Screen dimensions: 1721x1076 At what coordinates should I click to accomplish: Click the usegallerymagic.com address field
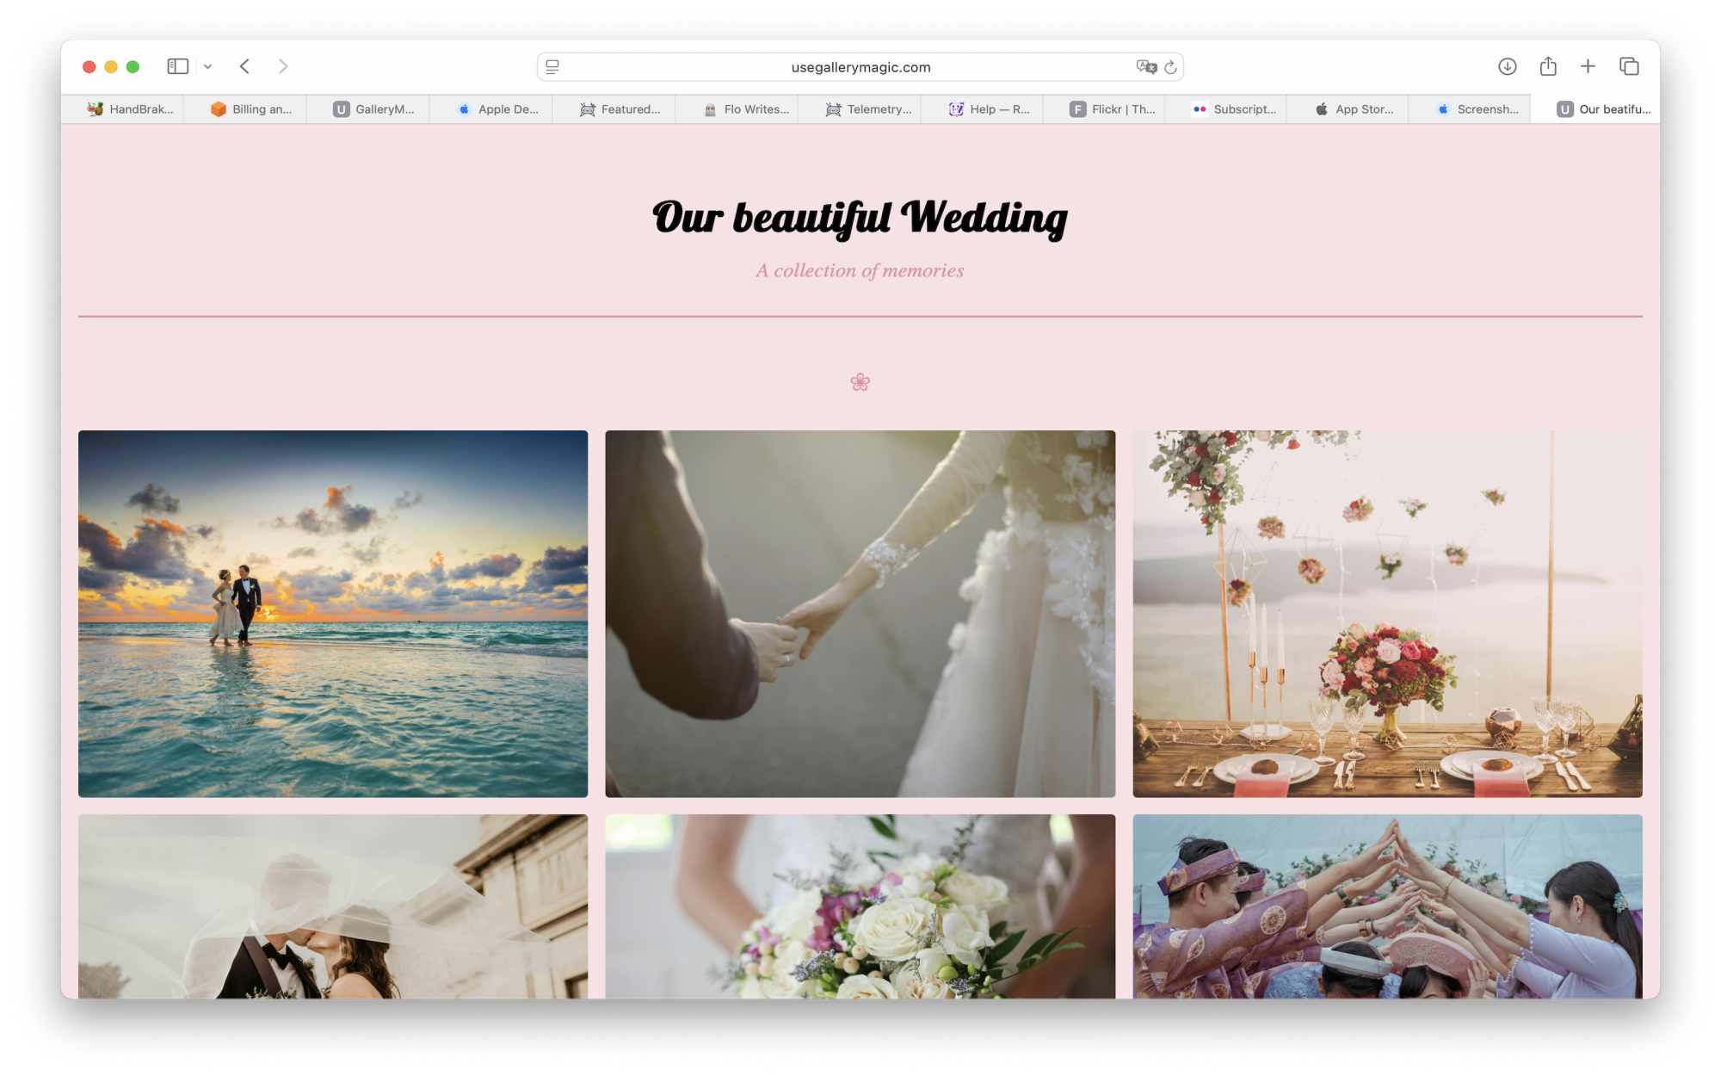[860, 67]
